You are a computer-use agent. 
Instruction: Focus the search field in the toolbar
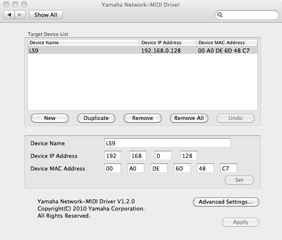click(247, 15)
